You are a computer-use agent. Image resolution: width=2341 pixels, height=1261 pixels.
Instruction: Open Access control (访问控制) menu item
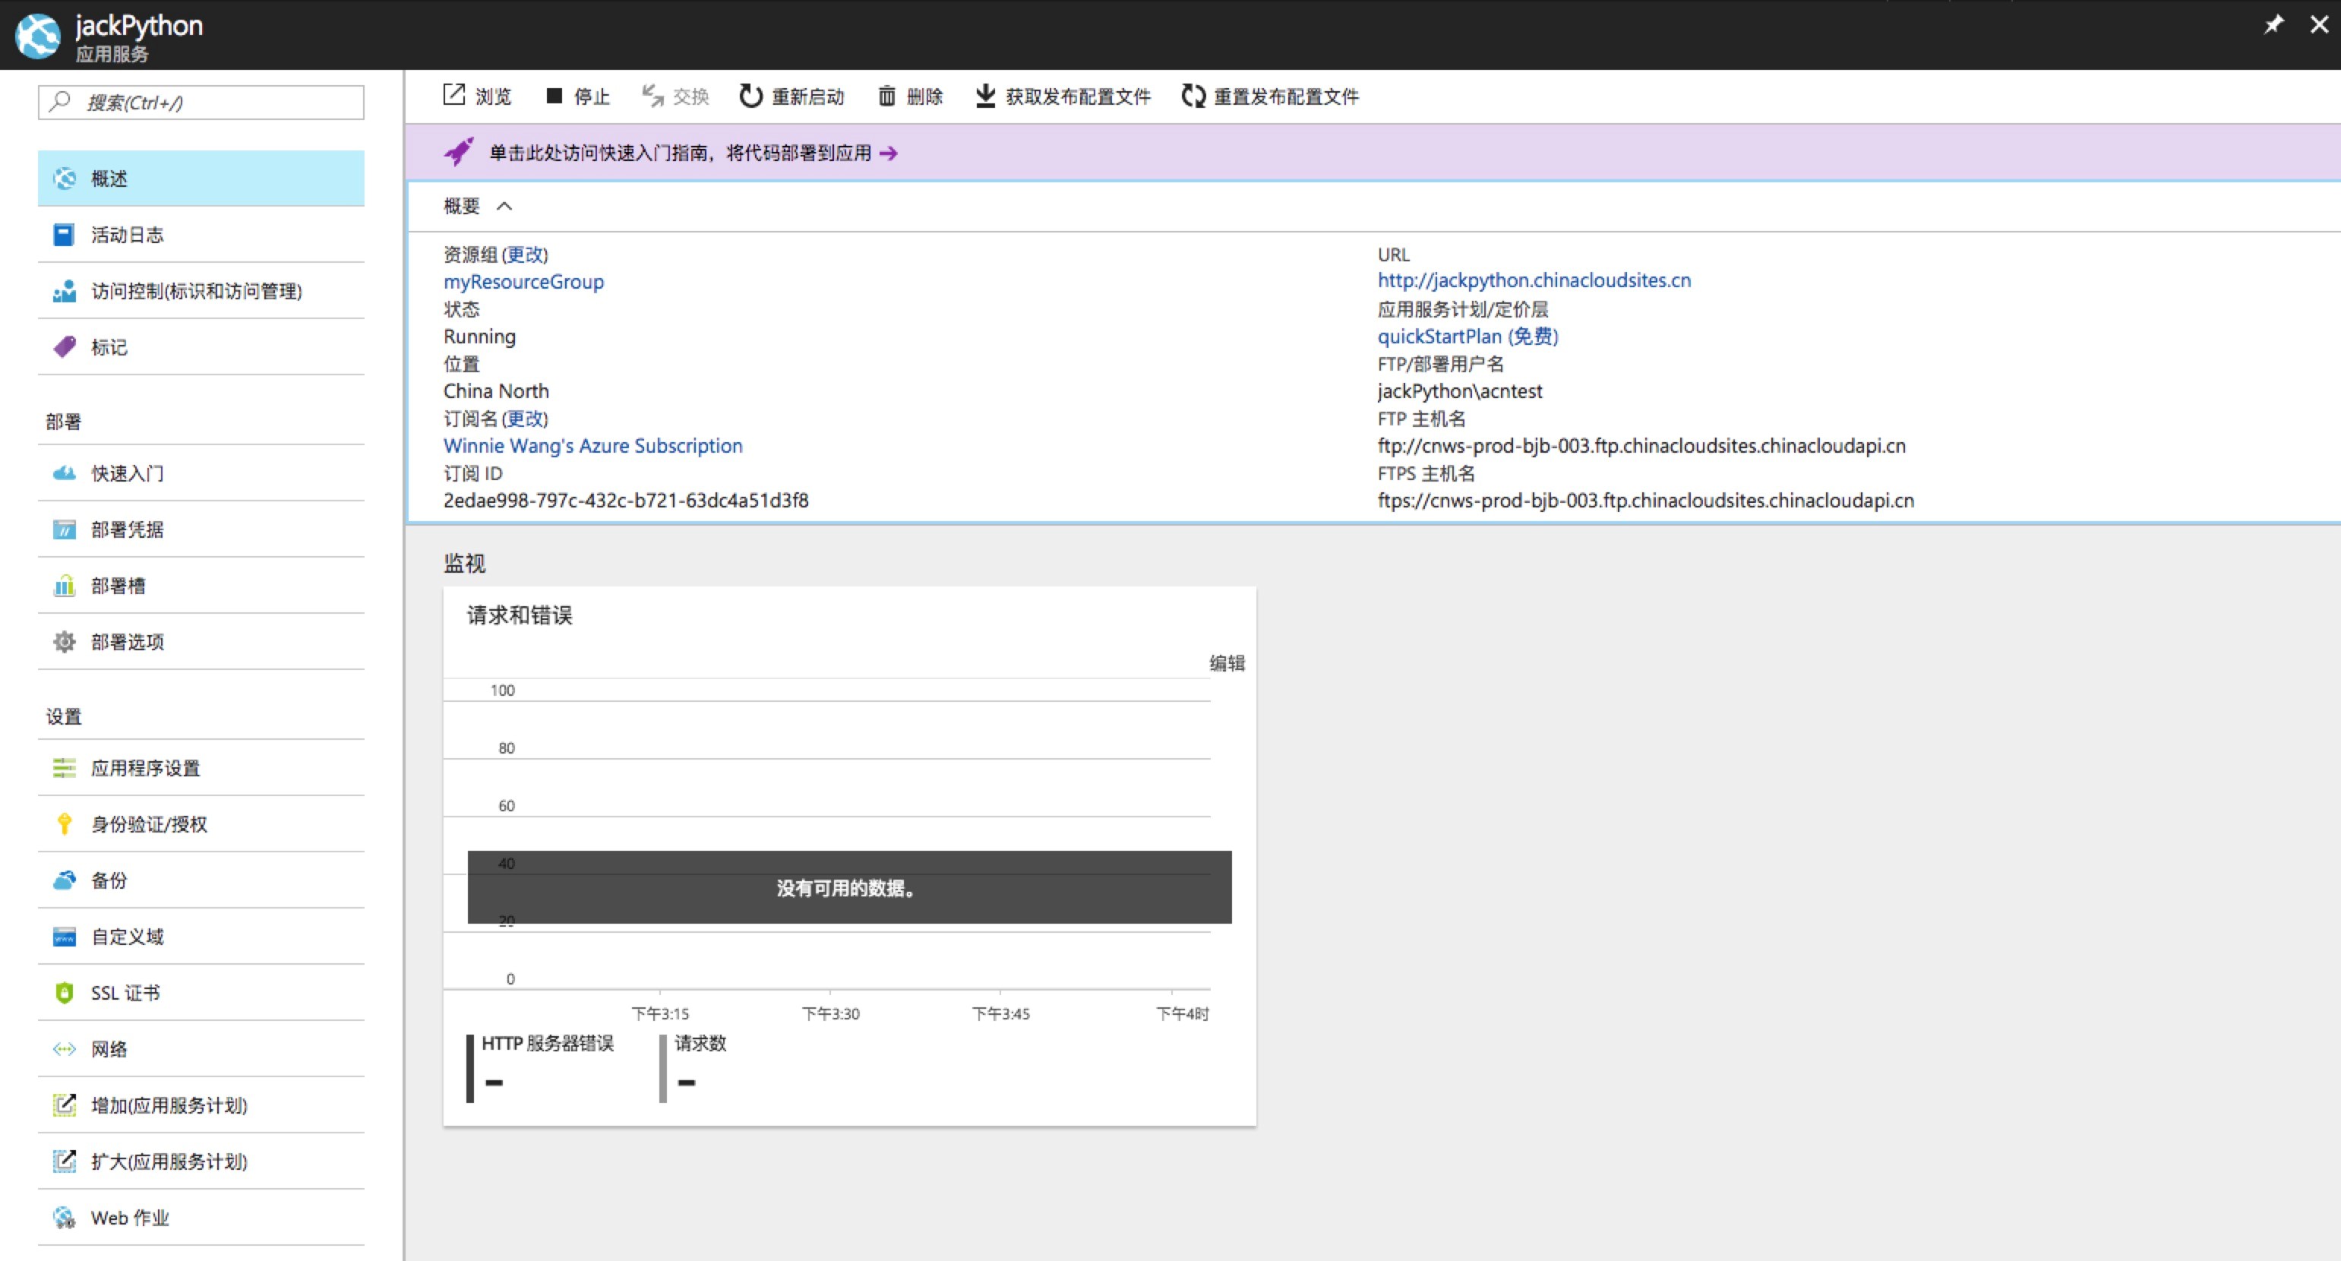201,291
